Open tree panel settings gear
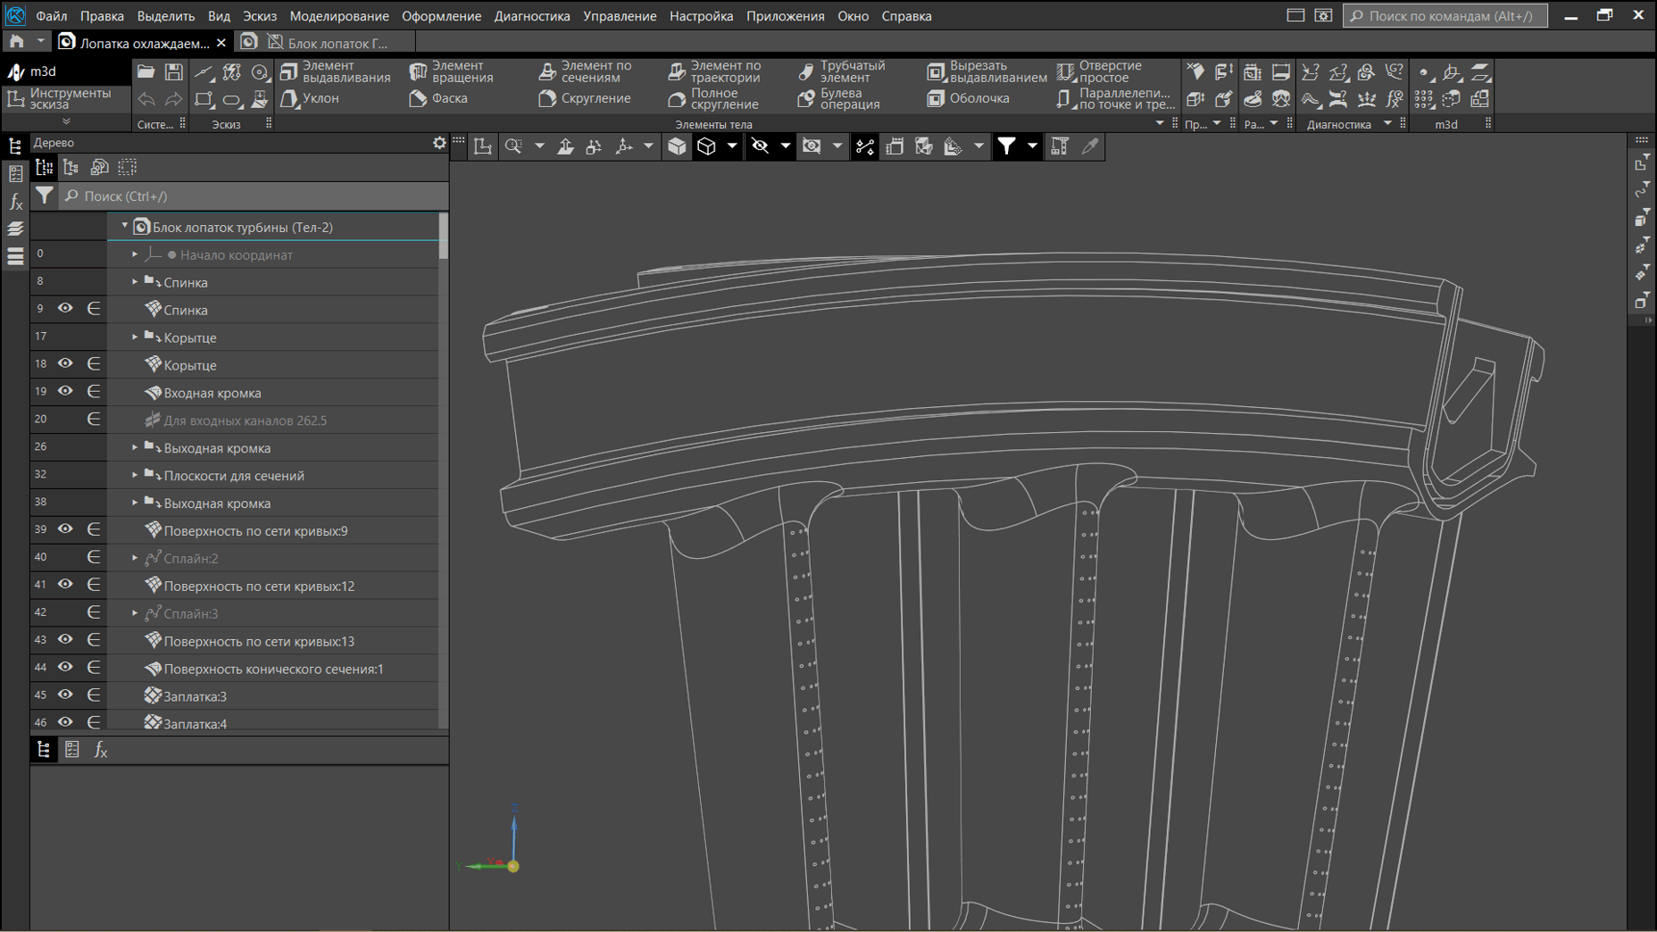 (439, 143)
